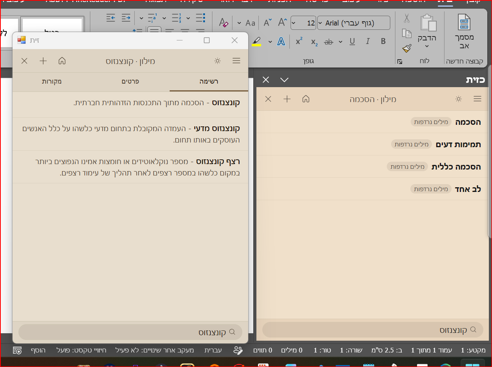Toggle Italic formatting
This screenshot has height=367, width=492.
(x=368, y=41)
